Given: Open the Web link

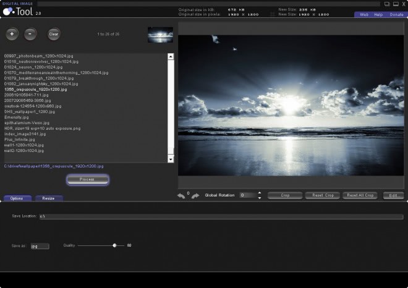Looking at the screenshot, I should click(x=364, y=14).
